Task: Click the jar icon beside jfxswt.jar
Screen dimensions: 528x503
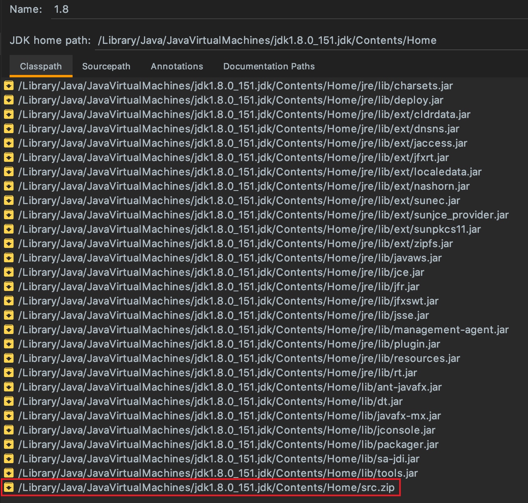Action: [8, 301]
